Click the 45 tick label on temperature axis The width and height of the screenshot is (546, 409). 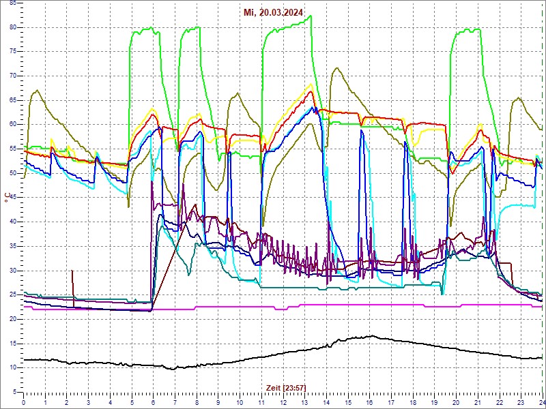[12, 198]
